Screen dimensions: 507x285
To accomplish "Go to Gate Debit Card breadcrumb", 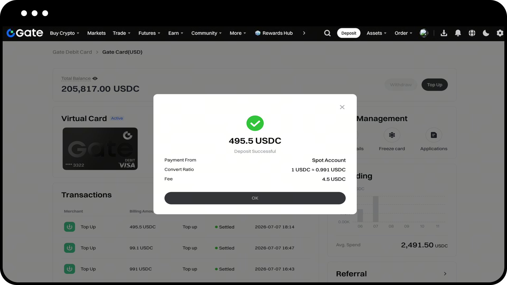I will click(x=72, y=52).
